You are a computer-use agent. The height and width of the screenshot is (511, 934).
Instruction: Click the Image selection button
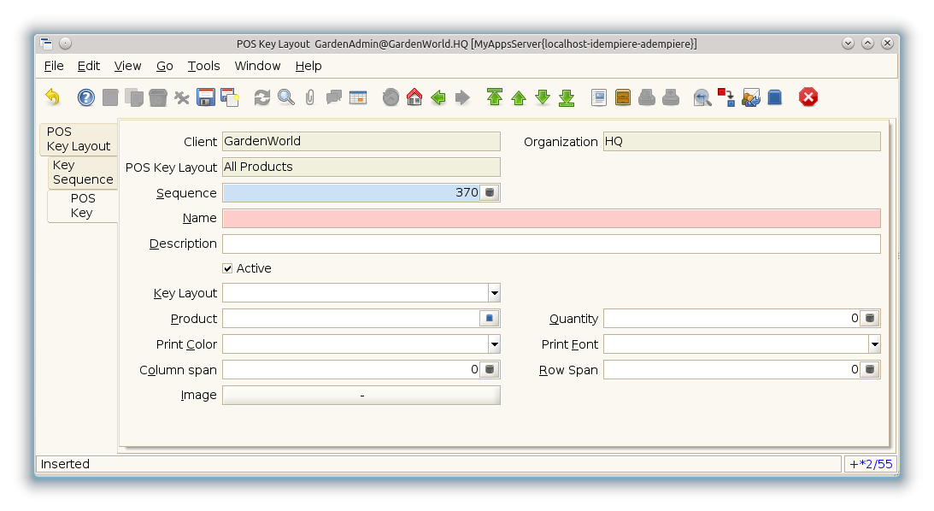click(x=361, y=396)
